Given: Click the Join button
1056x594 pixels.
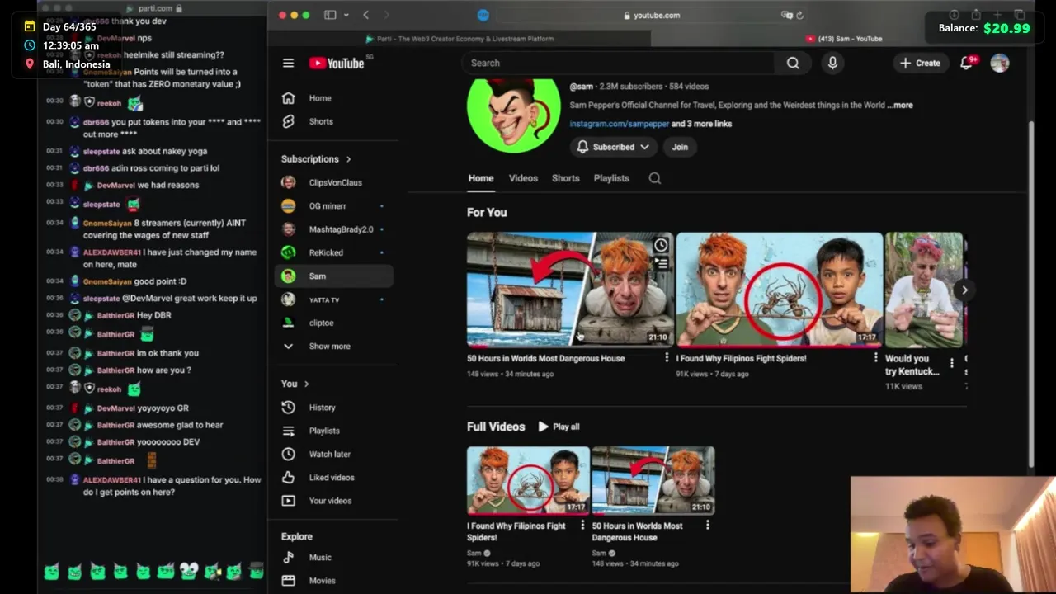Looking at the screenshot, I should click(x=680, y=147).
